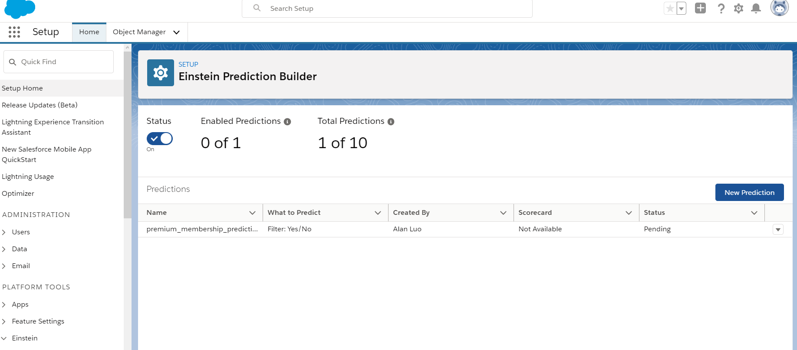Screen dimensions: 797x350
Task: Open the premium_membership_predicti... prediction name
Action: click(x=202, y=229)
